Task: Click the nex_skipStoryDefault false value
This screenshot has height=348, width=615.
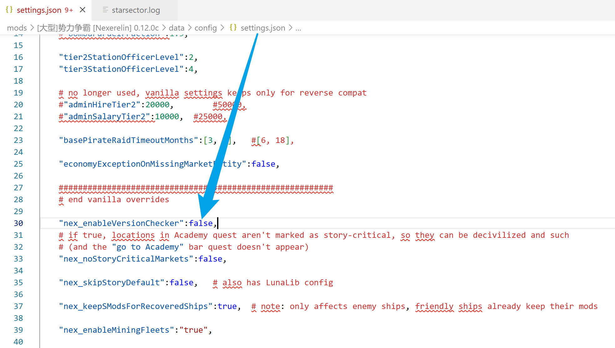Action: pos(181,283)
